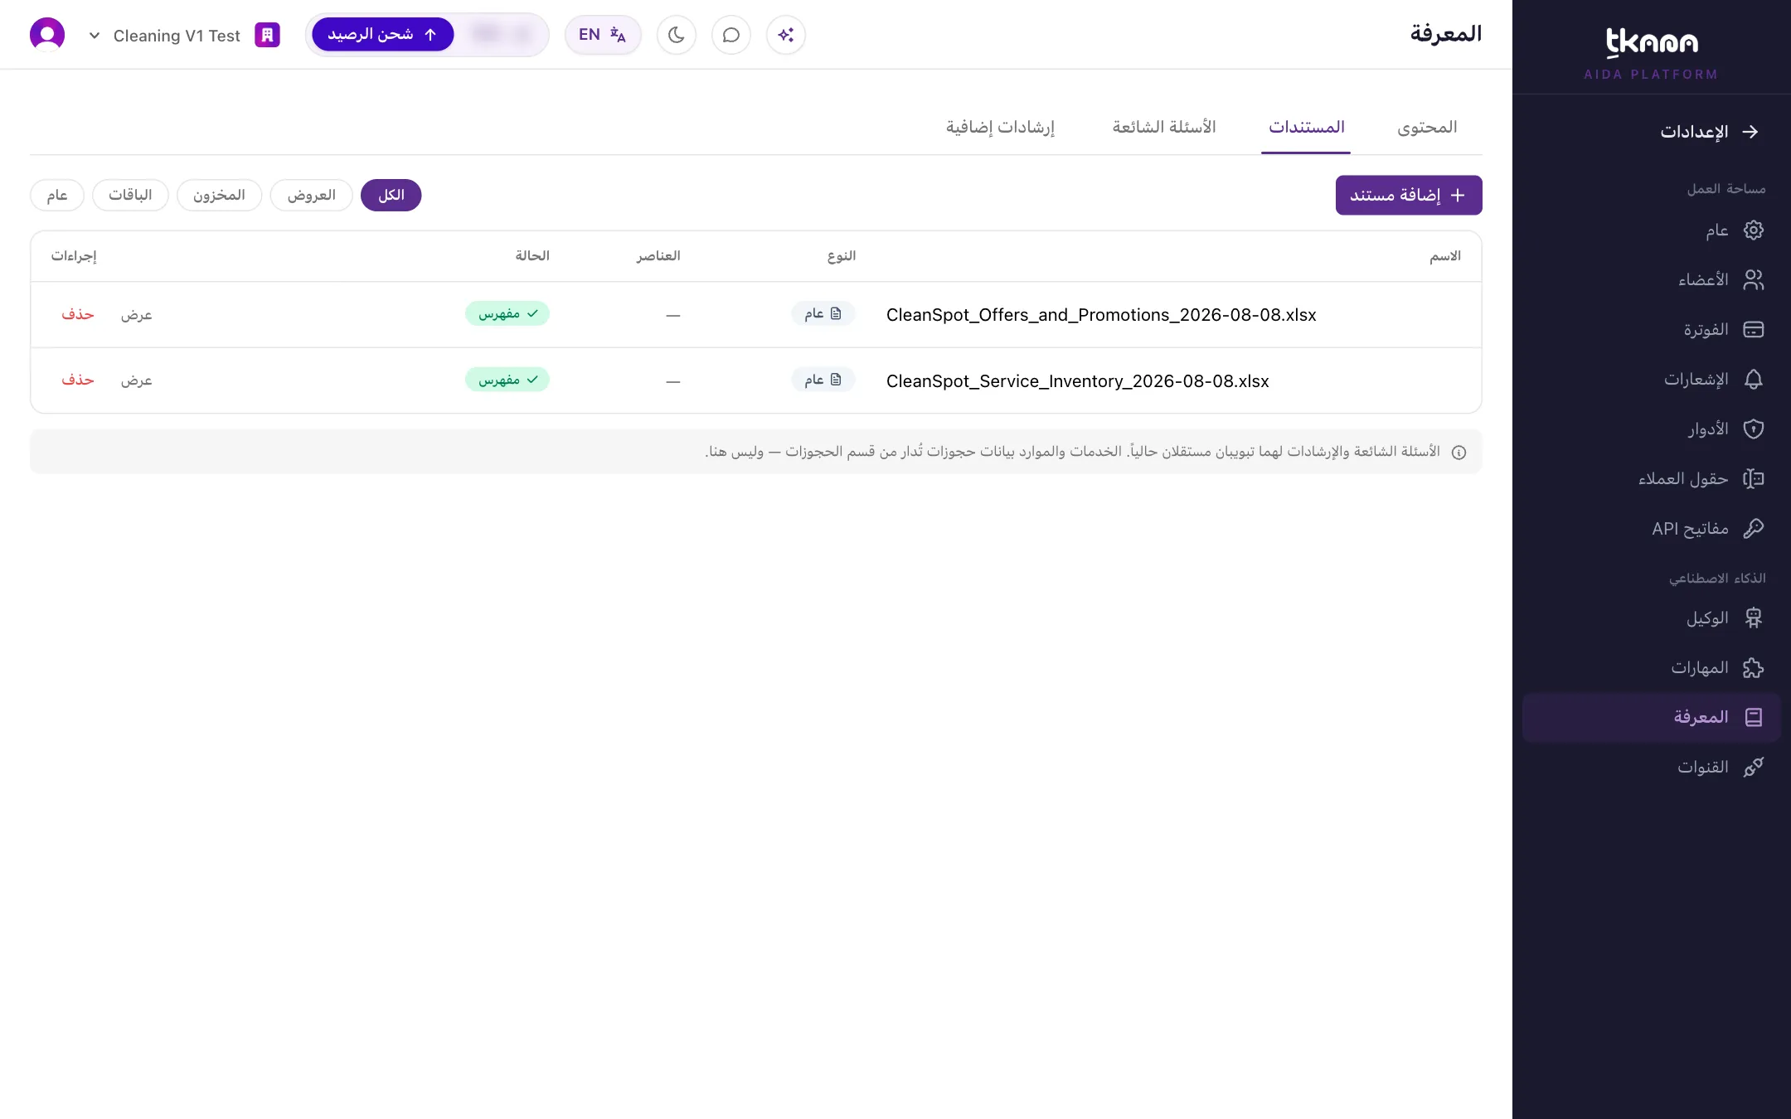Click the شحن الرصيد recharge button

tap(382, 35)
